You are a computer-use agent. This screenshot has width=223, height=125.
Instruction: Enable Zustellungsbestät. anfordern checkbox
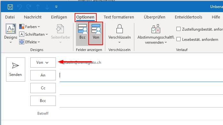[x=178, y=29]
